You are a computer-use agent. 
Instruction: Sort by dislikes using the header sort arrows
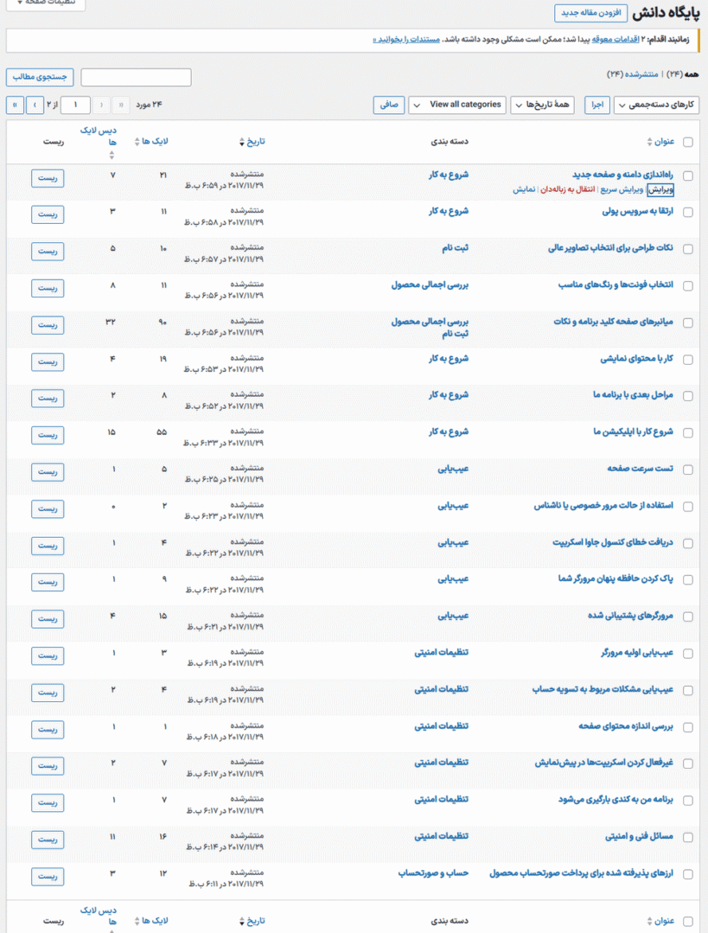[x=112, y=156]
